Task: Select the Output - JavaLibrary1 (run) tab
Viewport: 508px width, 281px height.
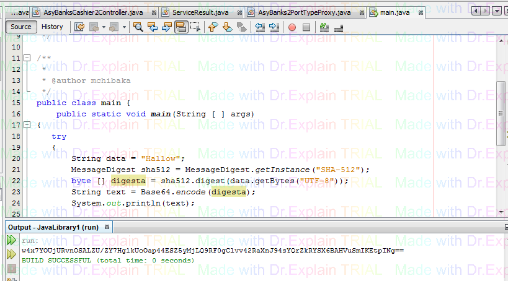Action: (53, 227)
